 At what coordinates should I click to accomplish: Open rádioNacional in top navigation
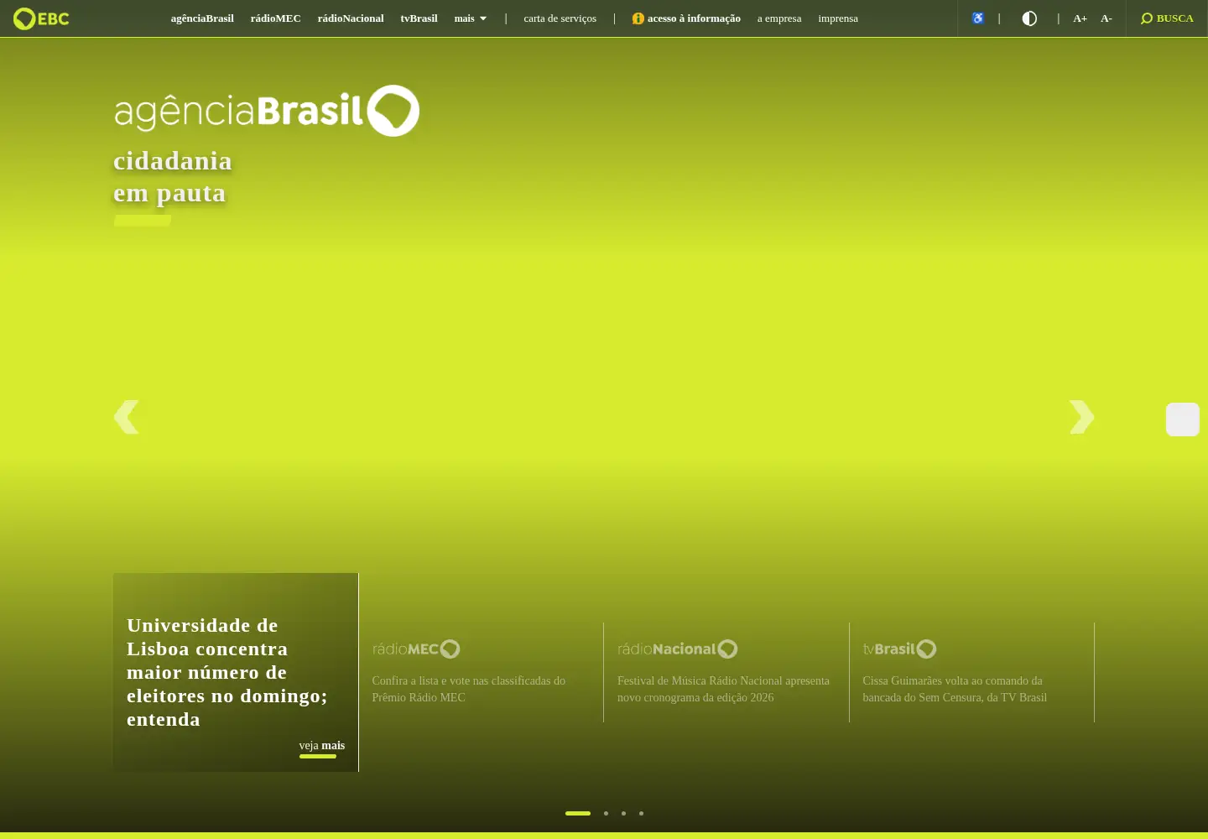pos(351,18)
